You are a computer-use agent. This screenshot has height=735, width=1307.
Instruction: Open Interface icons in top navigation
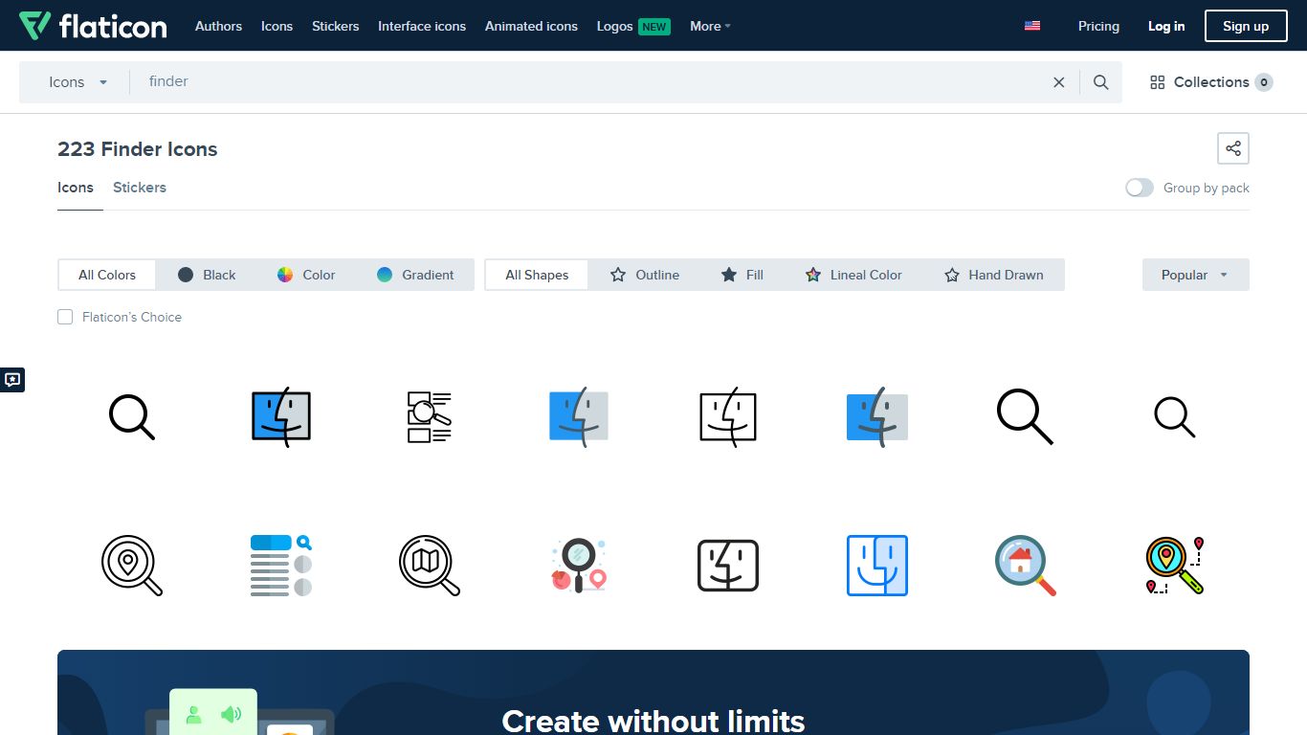click(422, 26)
